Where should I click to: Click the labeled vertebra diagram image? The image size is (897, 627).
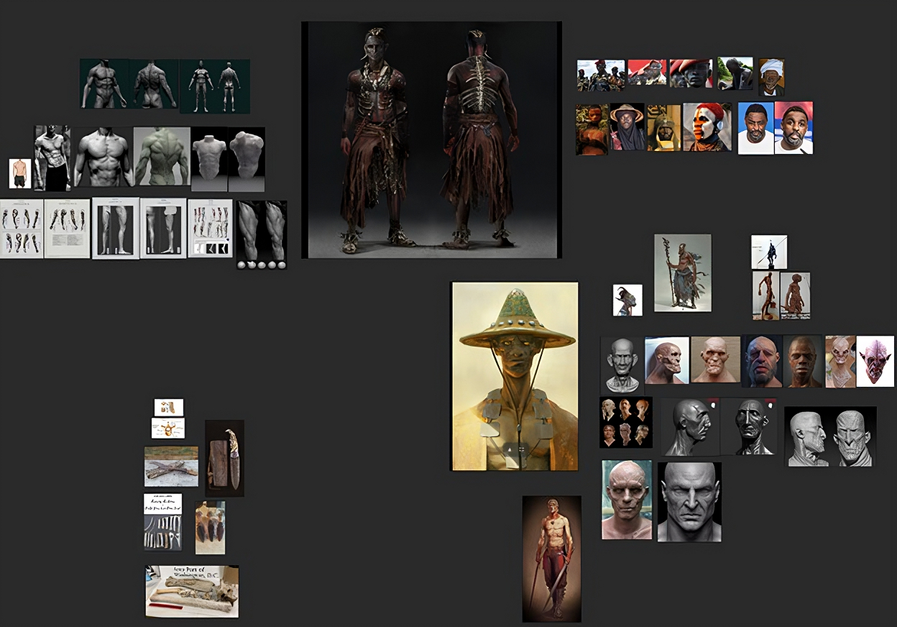click(168, 429)
